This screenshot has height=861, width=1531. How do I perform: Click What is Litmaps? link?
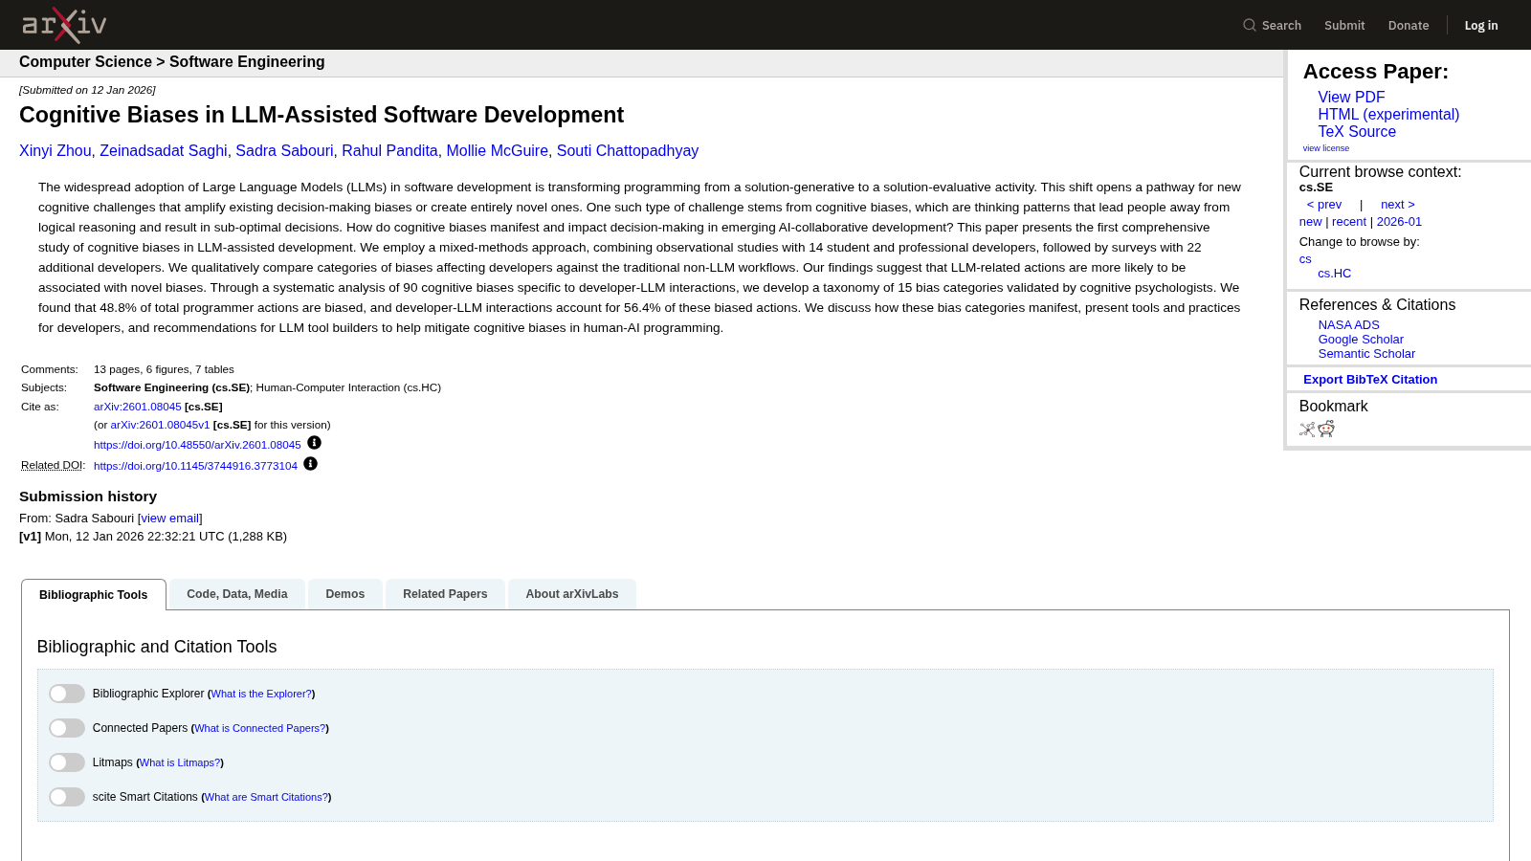(180, 762)
